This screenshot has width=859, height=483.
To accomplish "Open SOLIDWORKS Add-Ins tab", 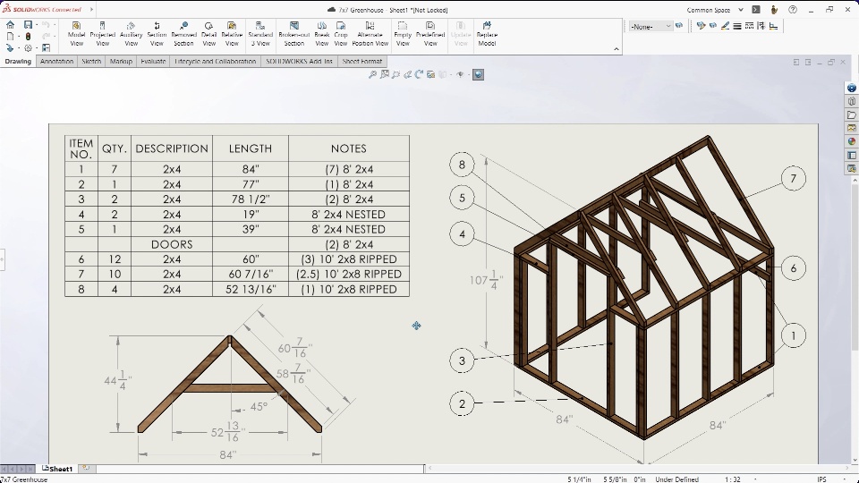I will point(299,62).
